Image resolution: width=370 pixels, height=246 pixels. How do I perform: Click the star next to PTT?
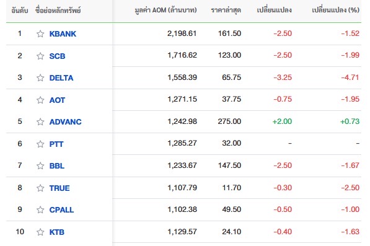(x=40, y=144)
